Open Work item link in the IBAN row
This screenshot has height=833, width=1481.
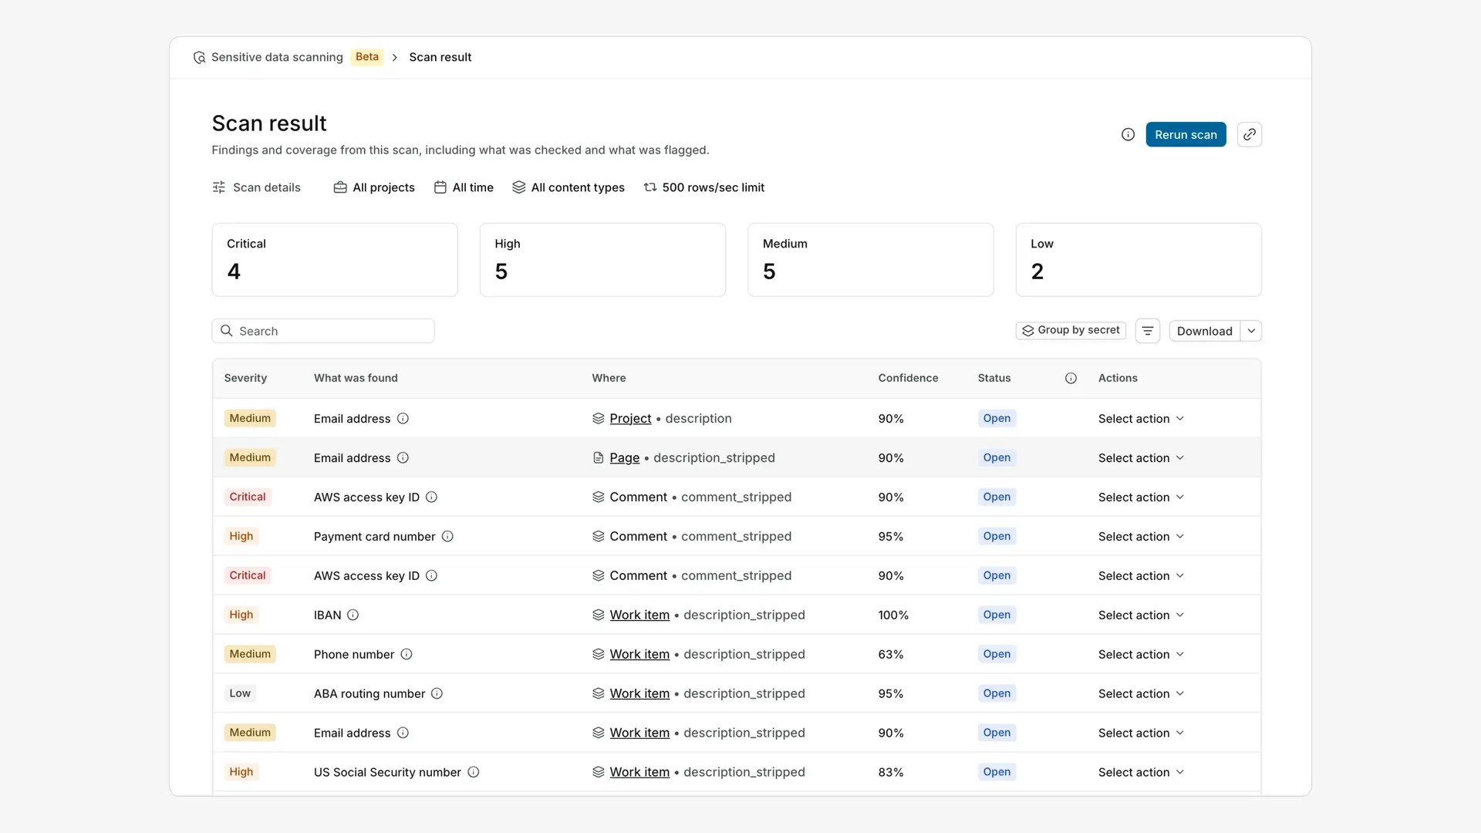pyautogui.click(x=639, y=615)
